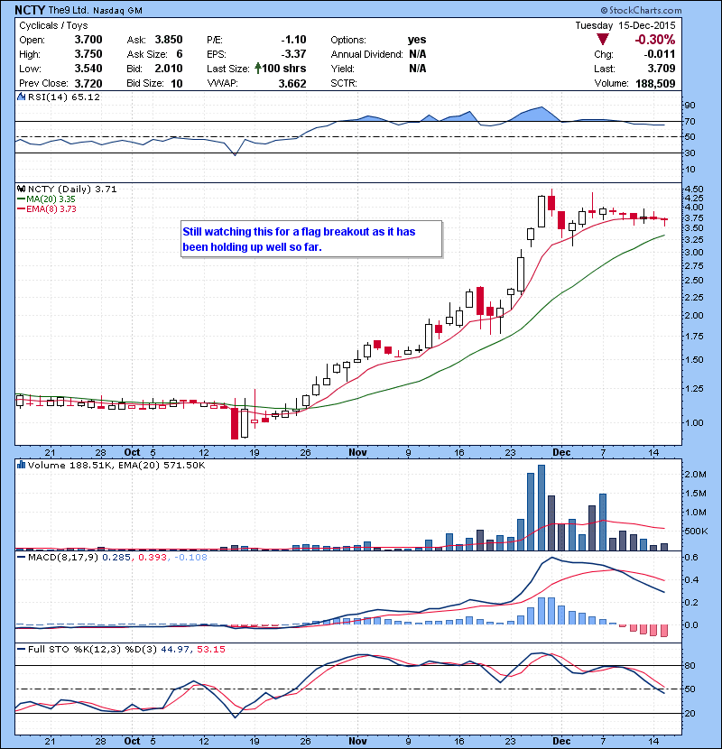Click the Bid value 2.010
The height and width of the screenshot is (749, 722).
tap(169, 69)
